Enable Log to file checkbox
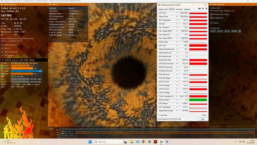Image resolution: width=257 pixels, height=145 pixels. pyautogui.click(x=160, y=115)
